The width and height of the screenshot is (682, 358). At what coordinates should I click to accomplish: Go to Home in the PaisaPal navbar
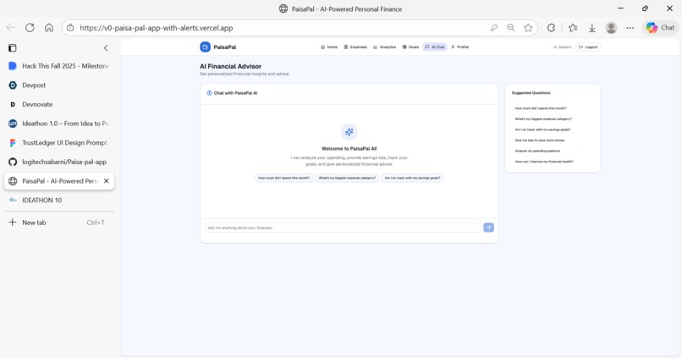coord(329,47)
